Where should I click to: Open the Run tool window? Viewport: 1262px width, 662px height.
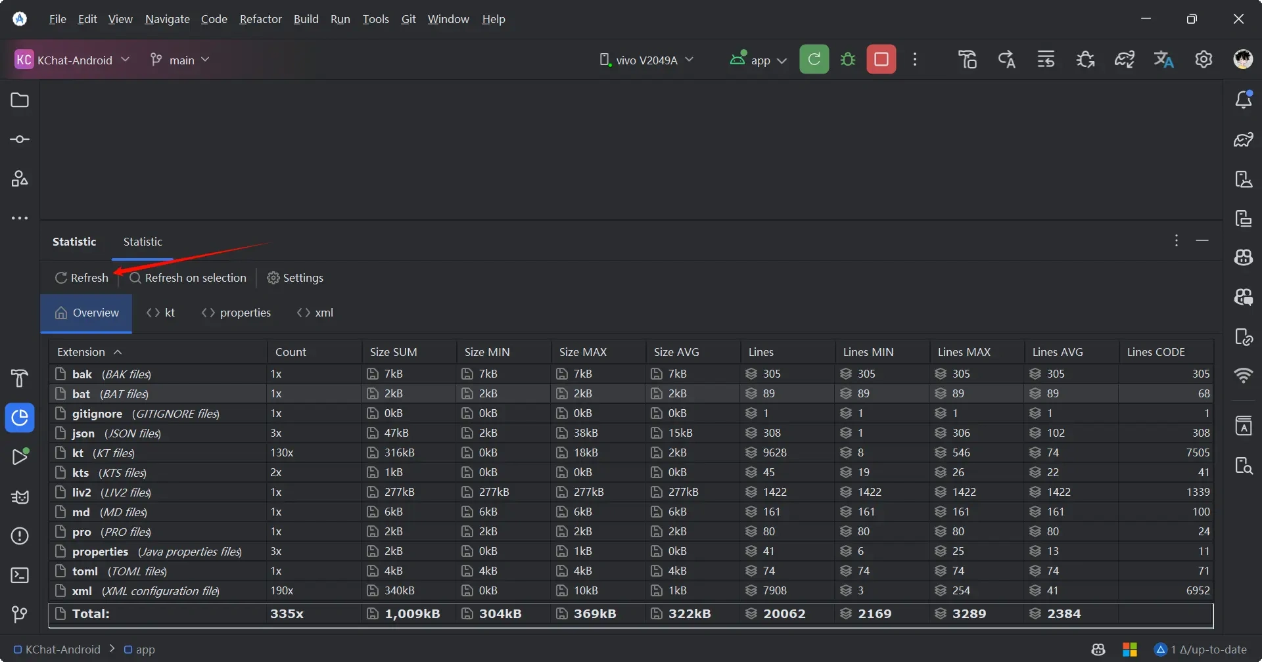pos(20,457)
